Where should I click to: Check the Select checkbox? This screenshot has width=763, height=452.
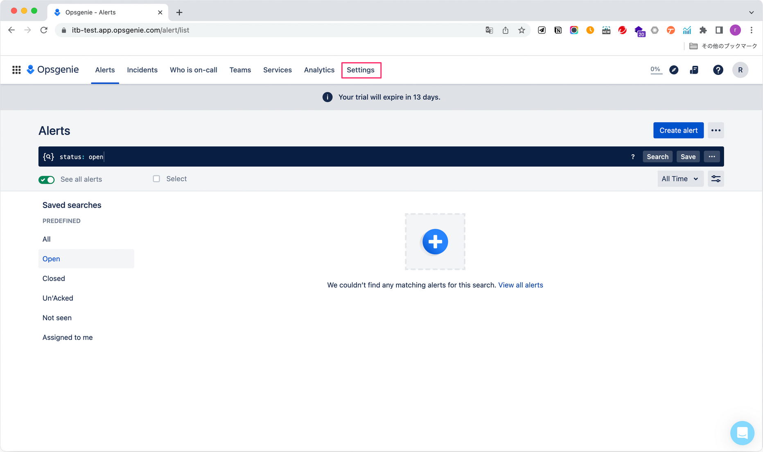click(x=156, y=179)
